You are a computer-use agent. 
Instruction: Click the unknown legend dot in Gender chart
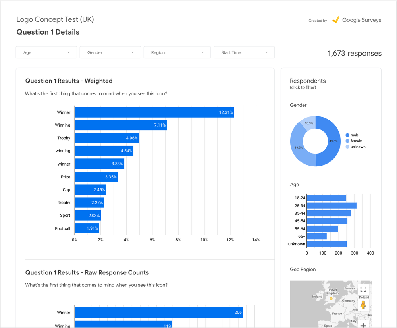click(x=347, y=147)
